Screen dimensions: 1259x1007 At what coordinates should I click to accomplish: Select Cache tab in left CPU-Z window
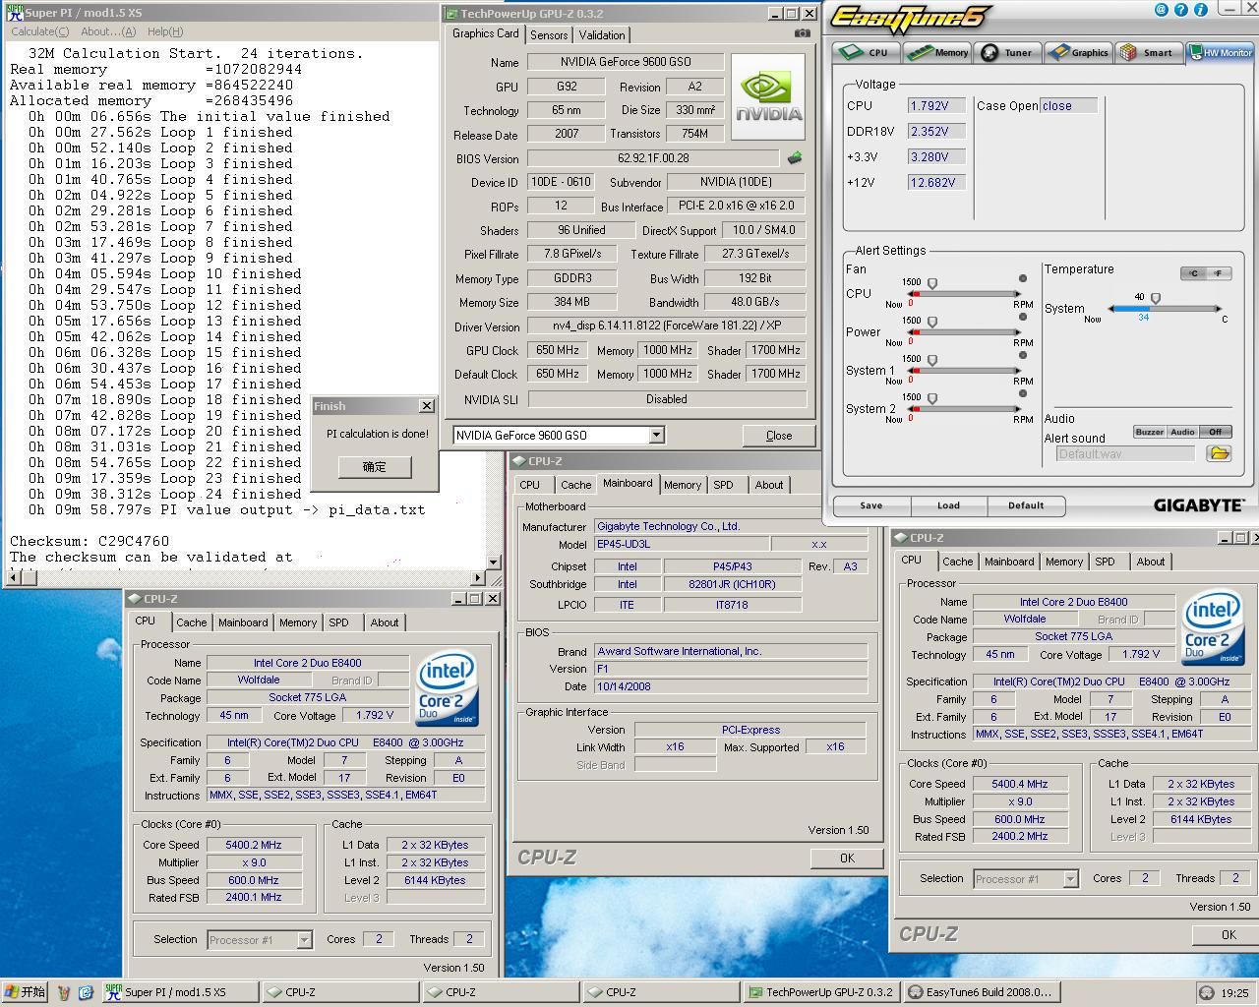click(191, 622)
